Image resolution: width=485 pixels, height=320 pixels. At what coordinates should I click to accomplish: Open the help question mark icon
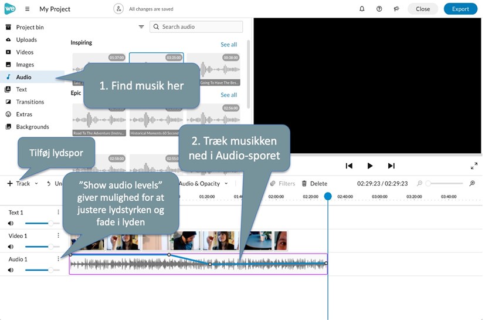click(379, 9)
